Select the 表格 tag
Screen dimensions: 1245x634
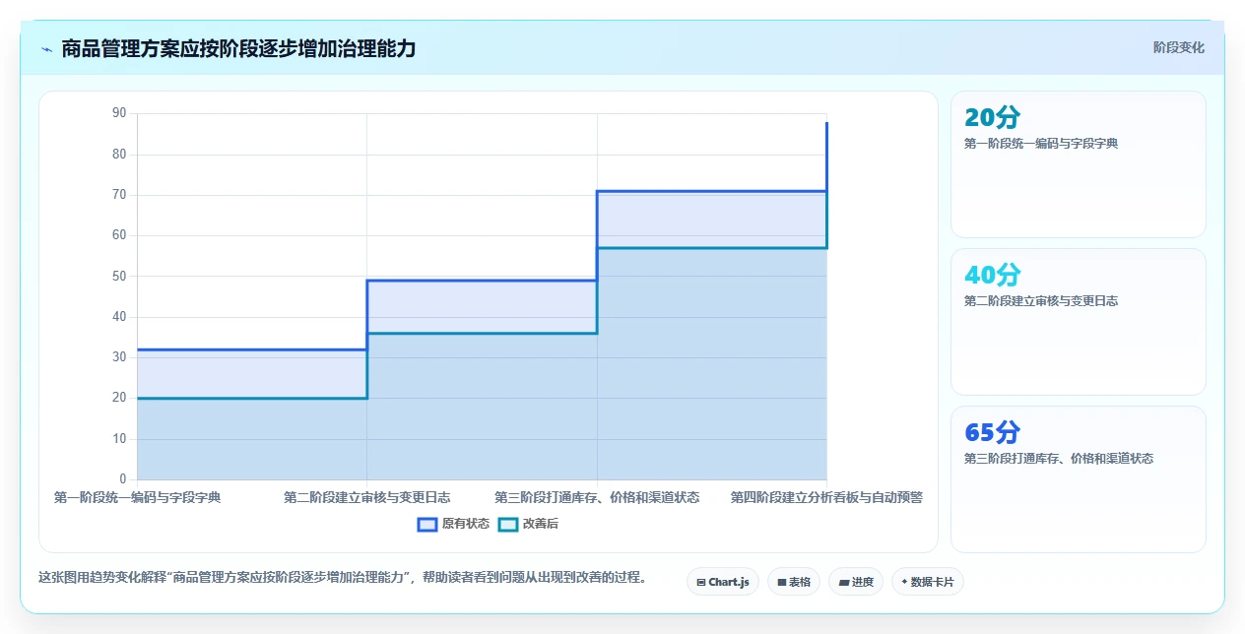click(x=794, y=582)
